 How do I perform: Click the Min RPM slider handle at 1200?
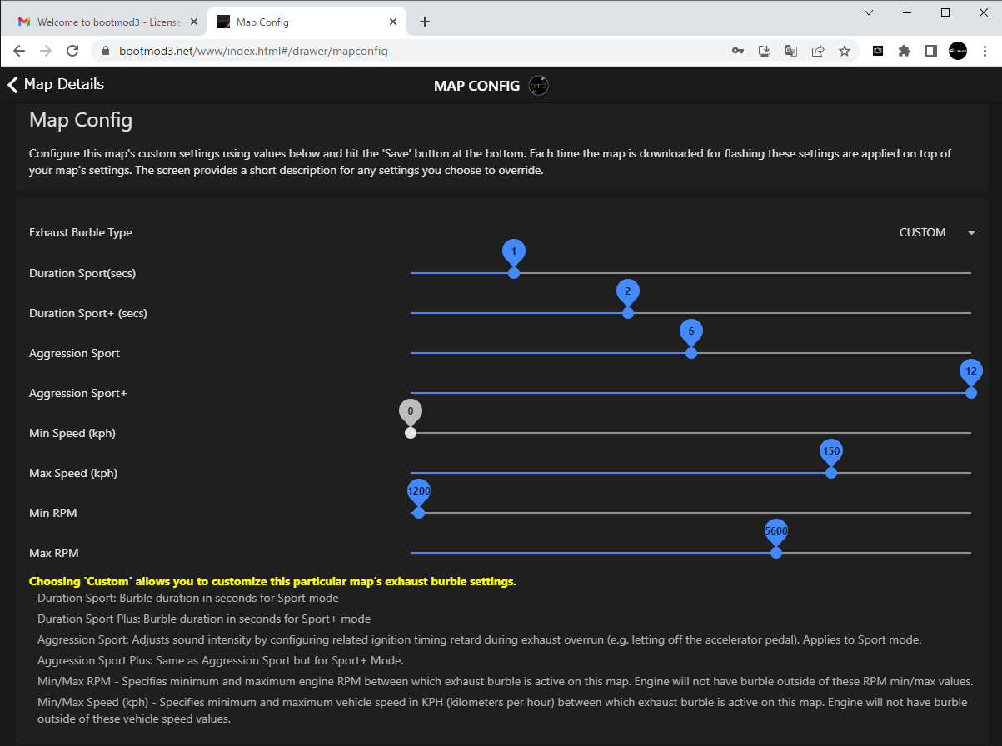pos(419,512)
